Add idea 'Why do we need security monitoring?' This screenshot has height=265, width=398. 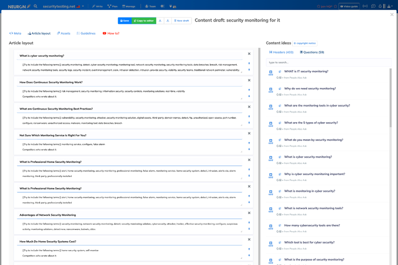[271, 90]
